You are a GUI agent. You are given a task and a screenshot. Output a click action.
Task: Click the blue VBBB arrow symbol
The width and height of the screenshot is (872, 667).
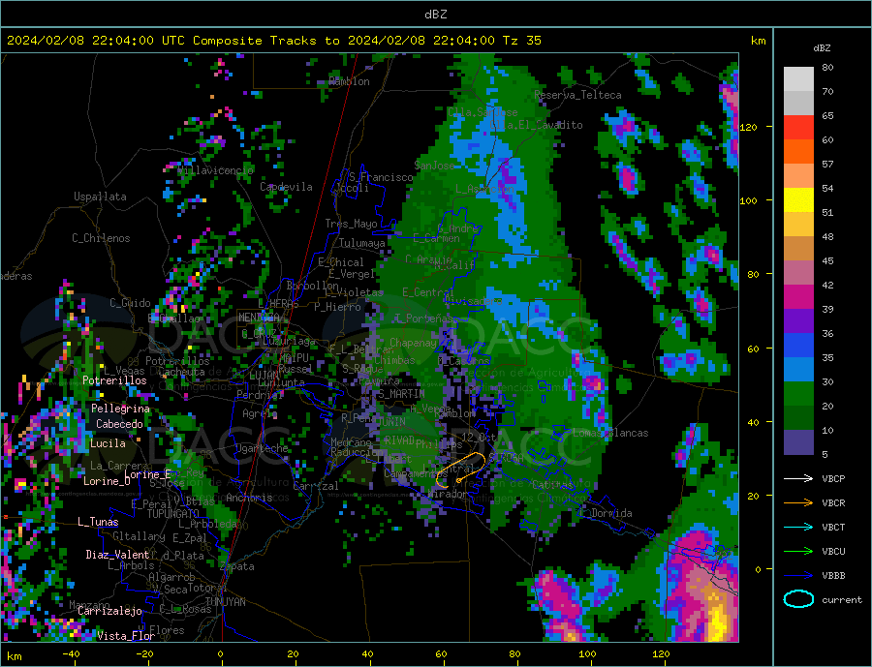(798, 575)
